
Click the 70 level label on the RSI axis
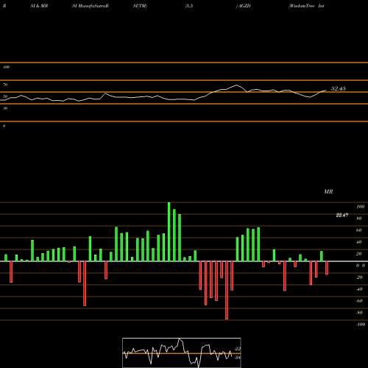5,85
